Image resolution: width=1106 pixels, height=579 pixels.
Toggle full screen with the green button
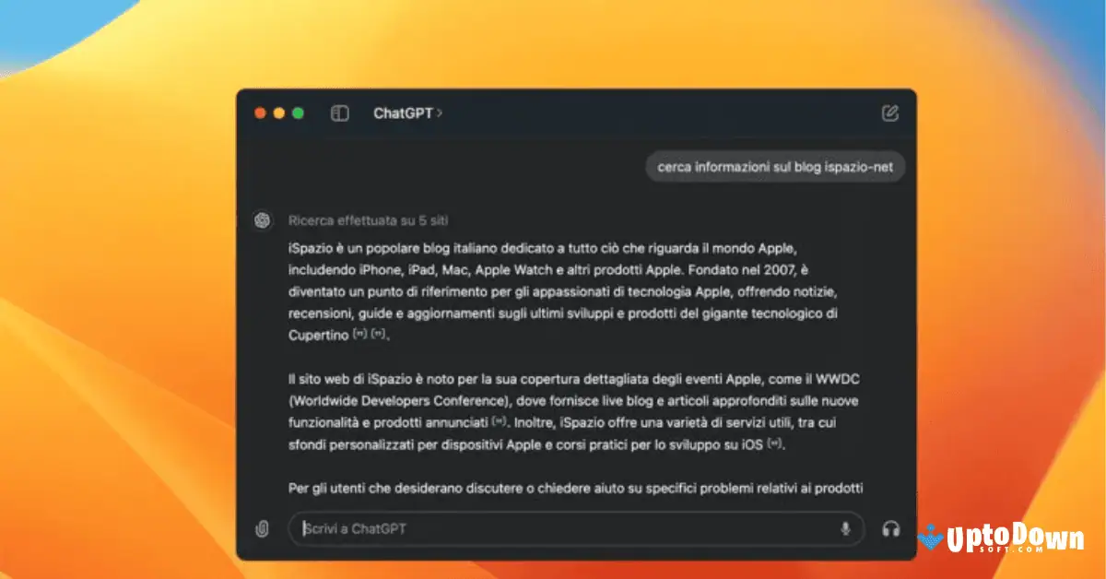click(x=298, y=112)
